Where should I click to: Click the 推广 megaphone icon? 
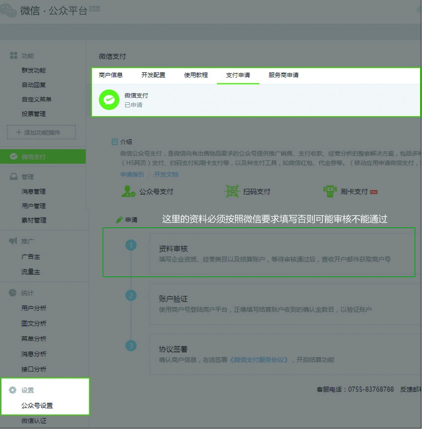click(x=13, y=241)
